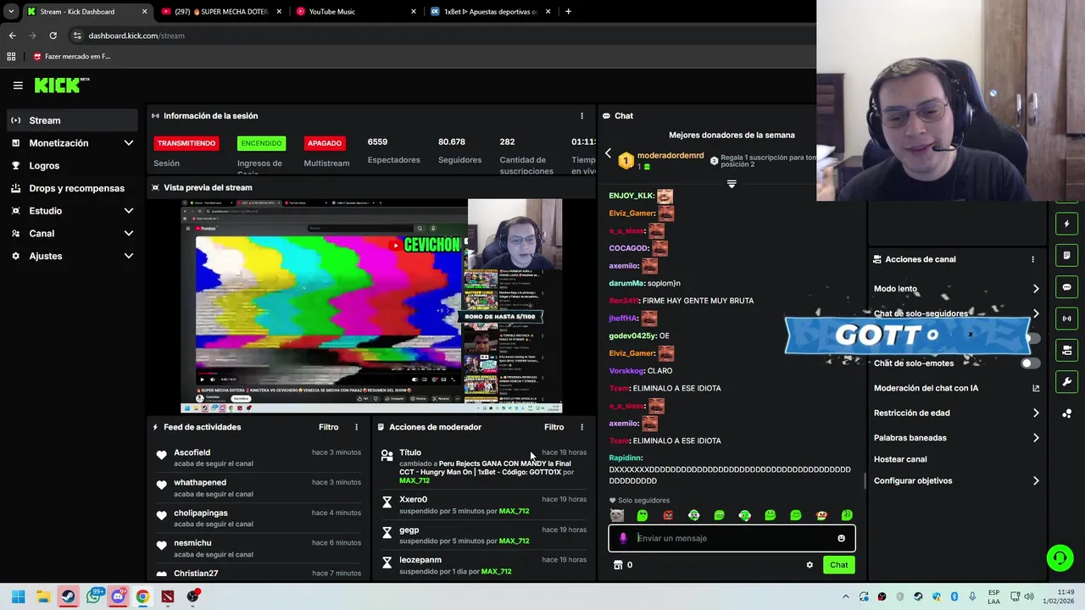Send message with the green Chat button
This screenshot has height=610, width=1085.
pos(838,565)
